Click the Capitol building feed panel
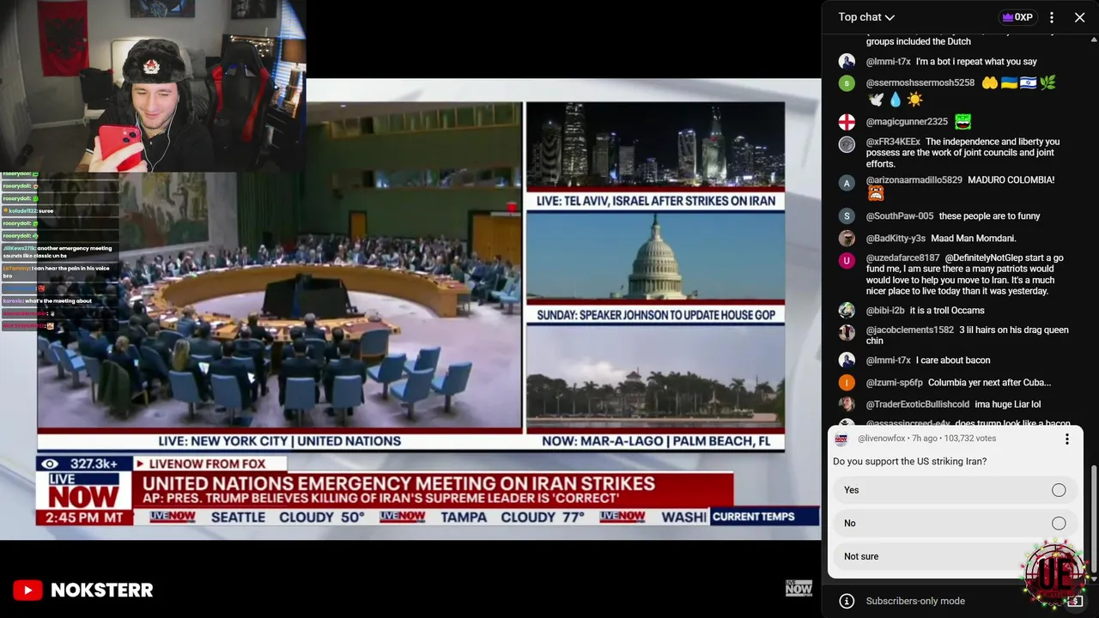 (655, 257)
